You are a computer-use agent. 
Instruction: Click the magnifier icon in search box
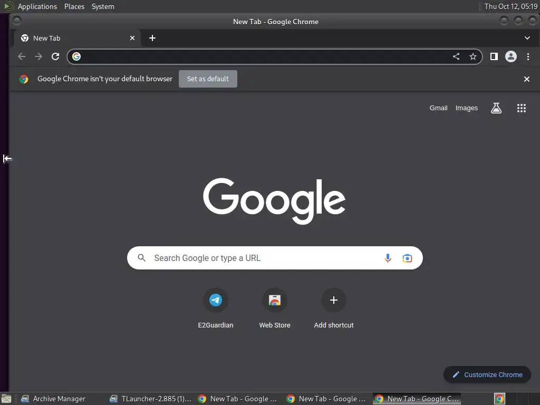[x=141, y=258]
